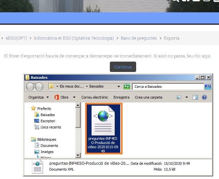
Task: Open Informàtica 4t ESO breadcrumb link
Action: pyautogui.click(x=74, y=38)
